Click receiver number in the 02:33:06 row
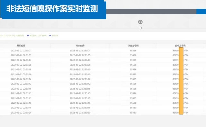This screenshot has height=127, width=206. 180,60
